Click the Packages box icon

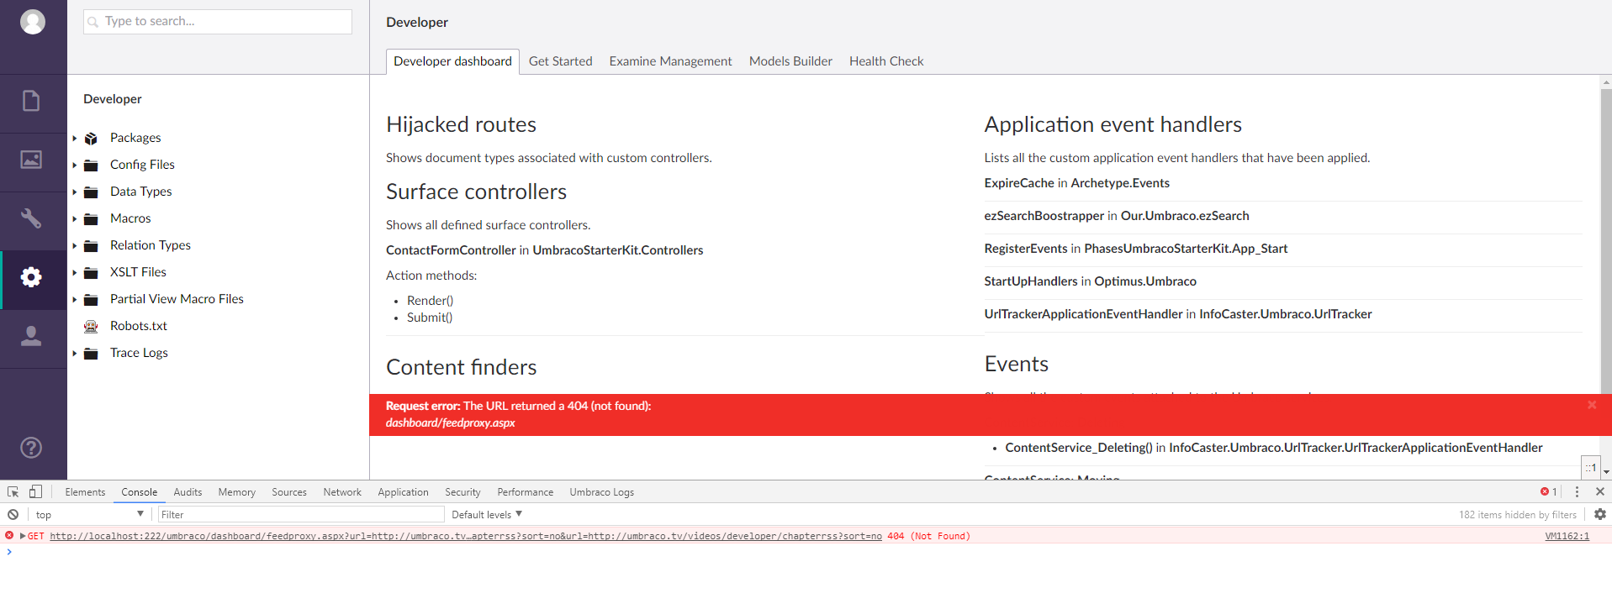(x=91, y=139)
